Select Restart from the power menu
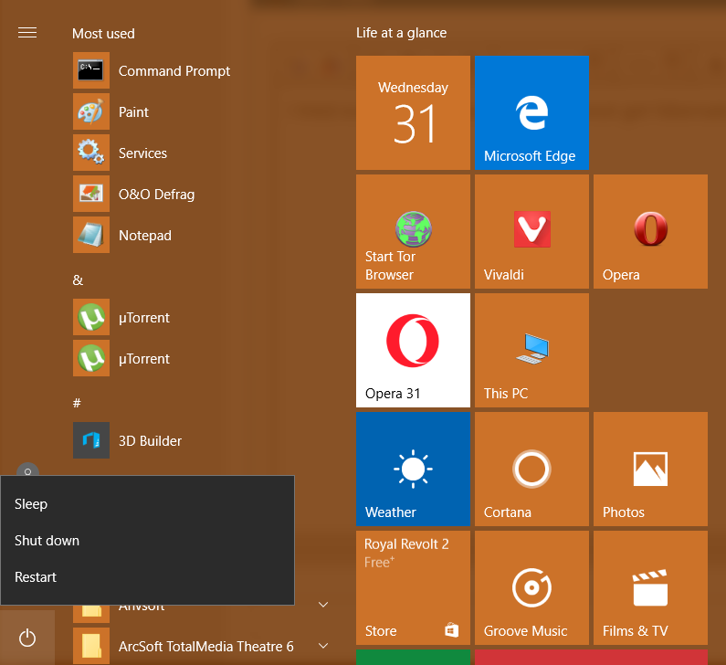This screenshot has height=665, width=726. coord(147,577)
